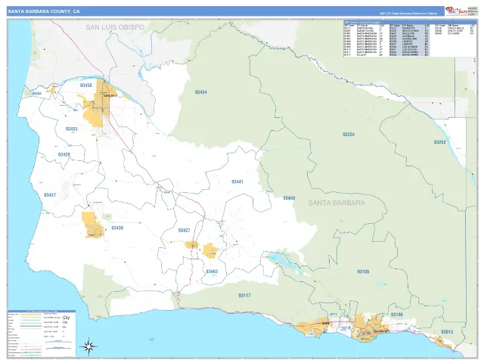Select the ZIP code label 93463

(x=212, y=271)
